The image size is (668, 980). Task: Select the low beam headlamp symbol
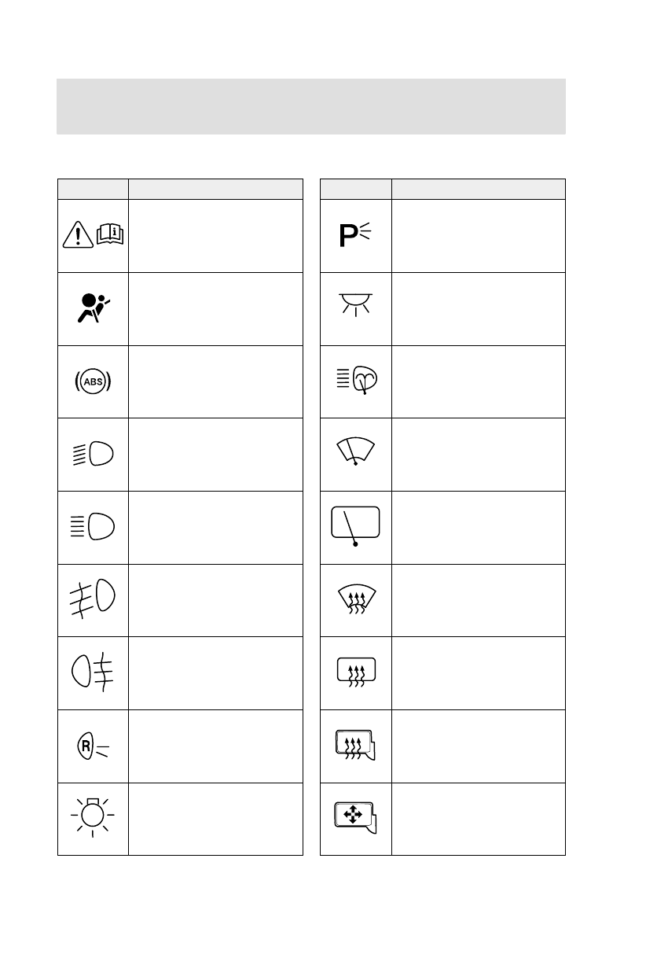coord(93,455)
